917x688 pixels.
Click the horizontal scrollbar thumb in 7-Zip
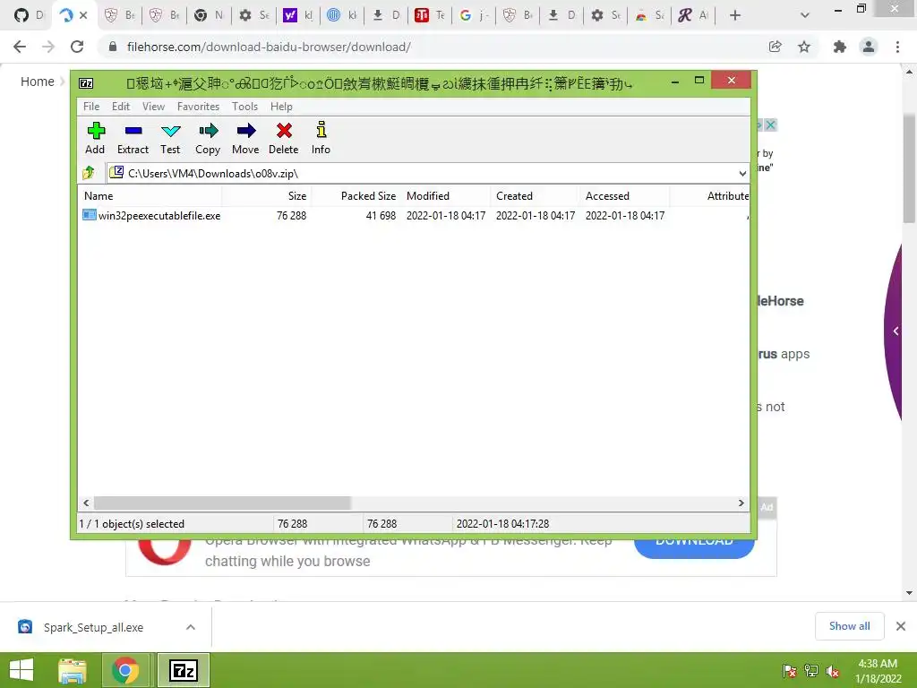(x=222, y=503)
